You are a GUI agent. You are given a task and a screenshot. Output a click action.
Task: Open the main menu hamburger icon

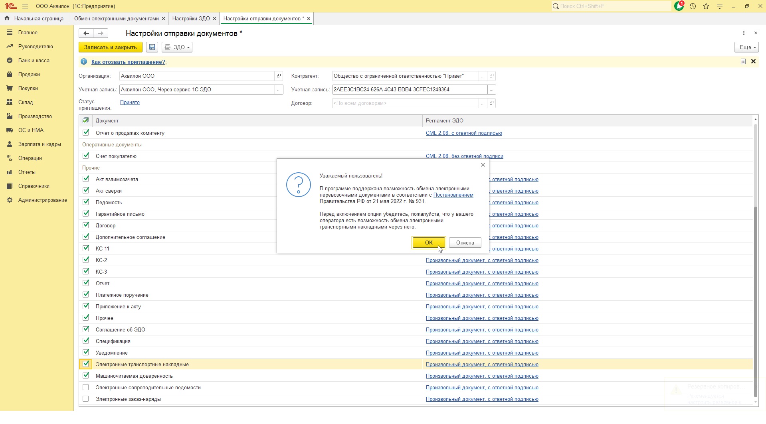(25, 6)
